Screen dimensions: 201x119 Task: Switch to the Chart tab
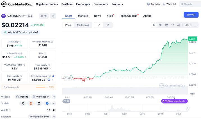point(68,16)
